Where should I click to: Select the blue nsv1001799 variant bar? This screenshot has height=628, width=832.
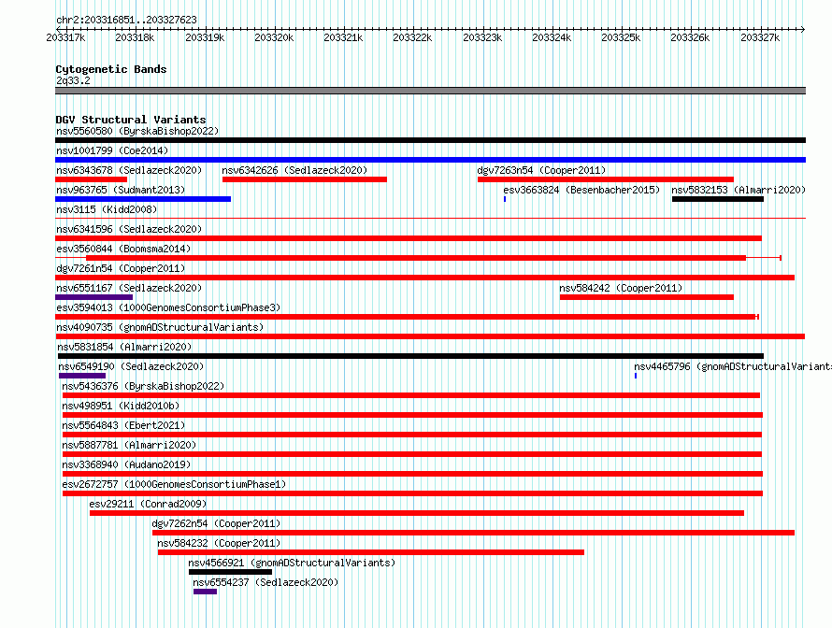pyautogui.click(x=430, y=160)
